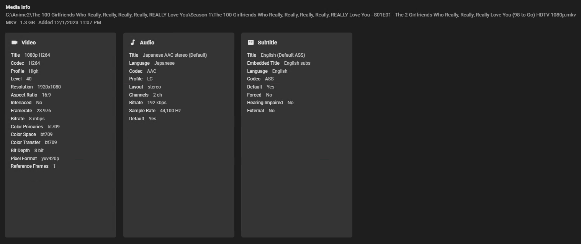Click the Video card header label
The image size is (581, 244).
pyautogui.click(x=28, y=43)
